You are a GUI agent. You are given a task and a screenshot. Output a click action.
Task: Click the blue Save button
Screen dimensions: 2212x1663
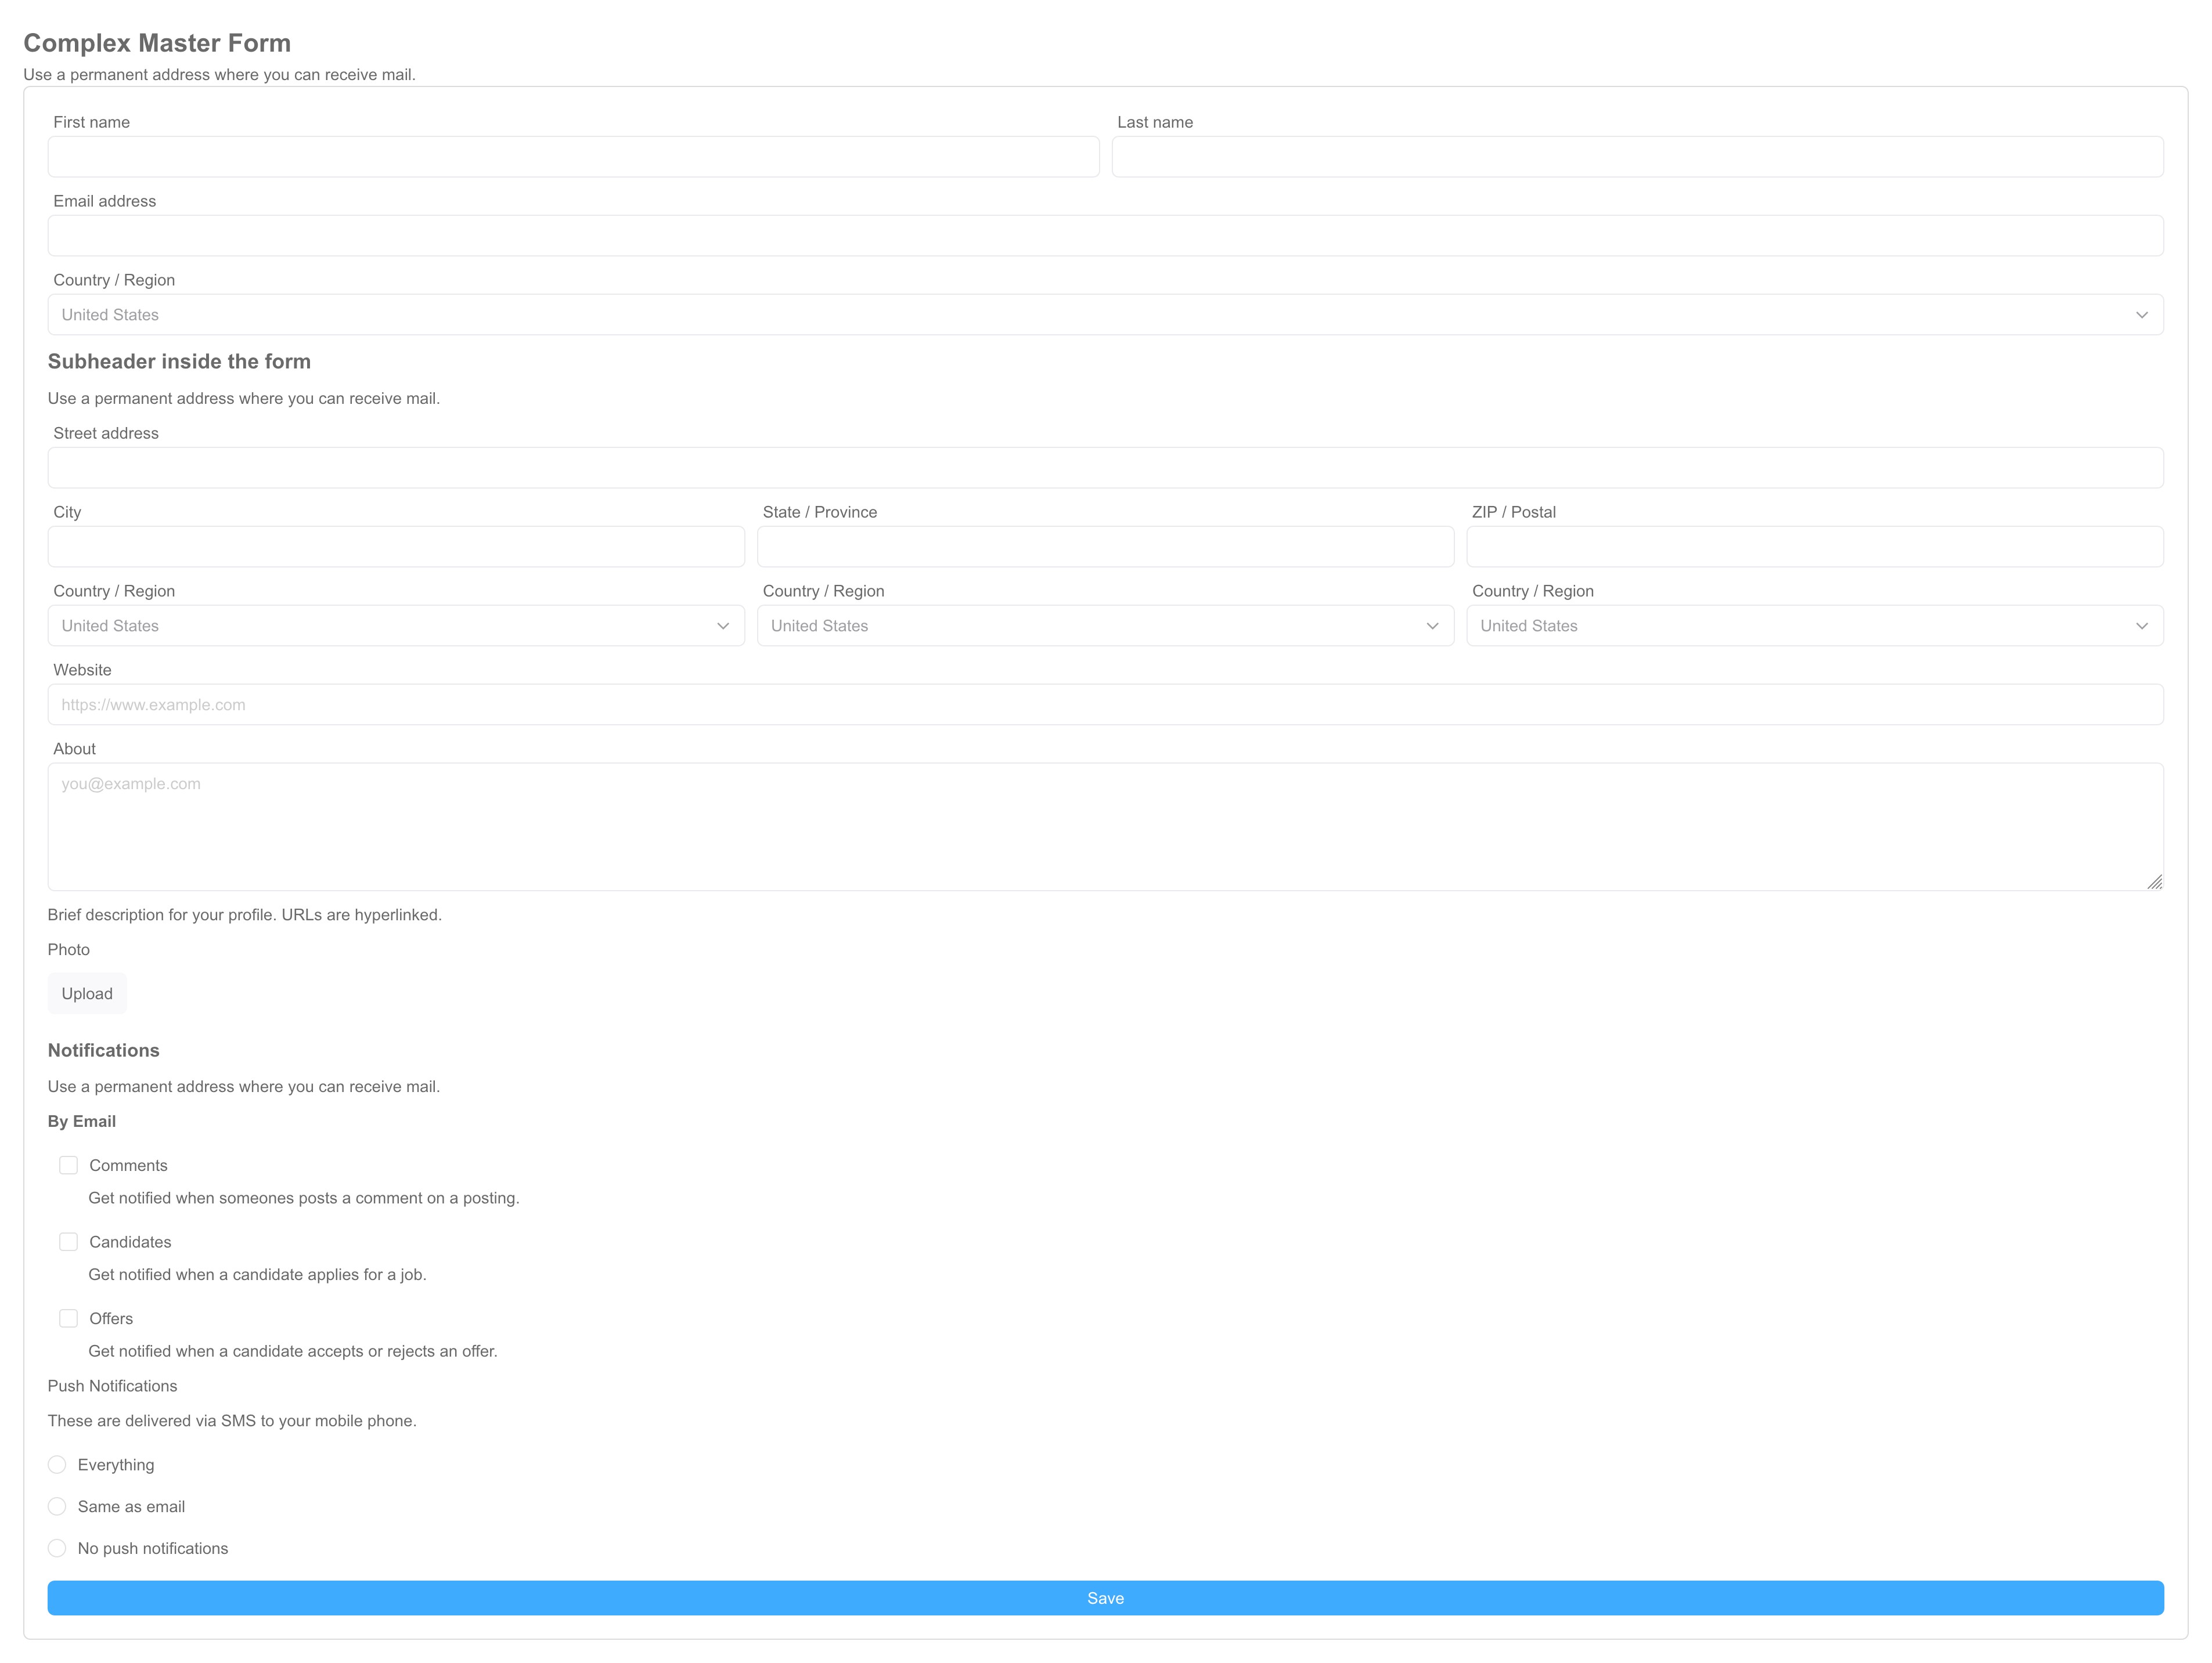click(x=1105, y=1598)
